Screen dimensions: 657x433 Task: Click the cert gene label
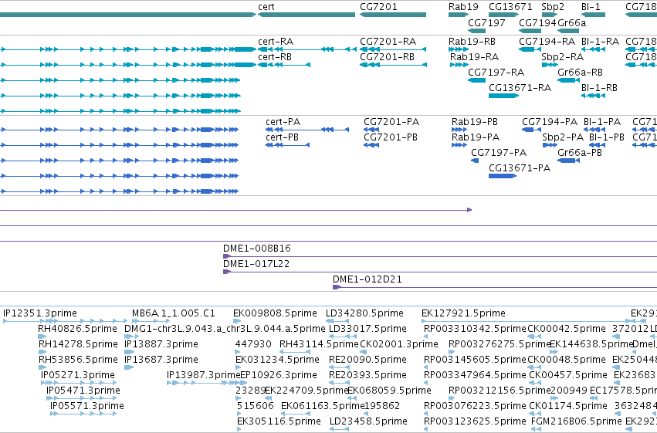coord(266,7)
